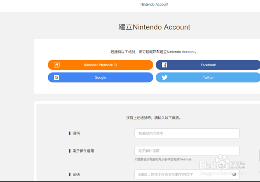Focus the 密碼 password input field
This screenshot has height=182, width=260.
coord(187,174)
